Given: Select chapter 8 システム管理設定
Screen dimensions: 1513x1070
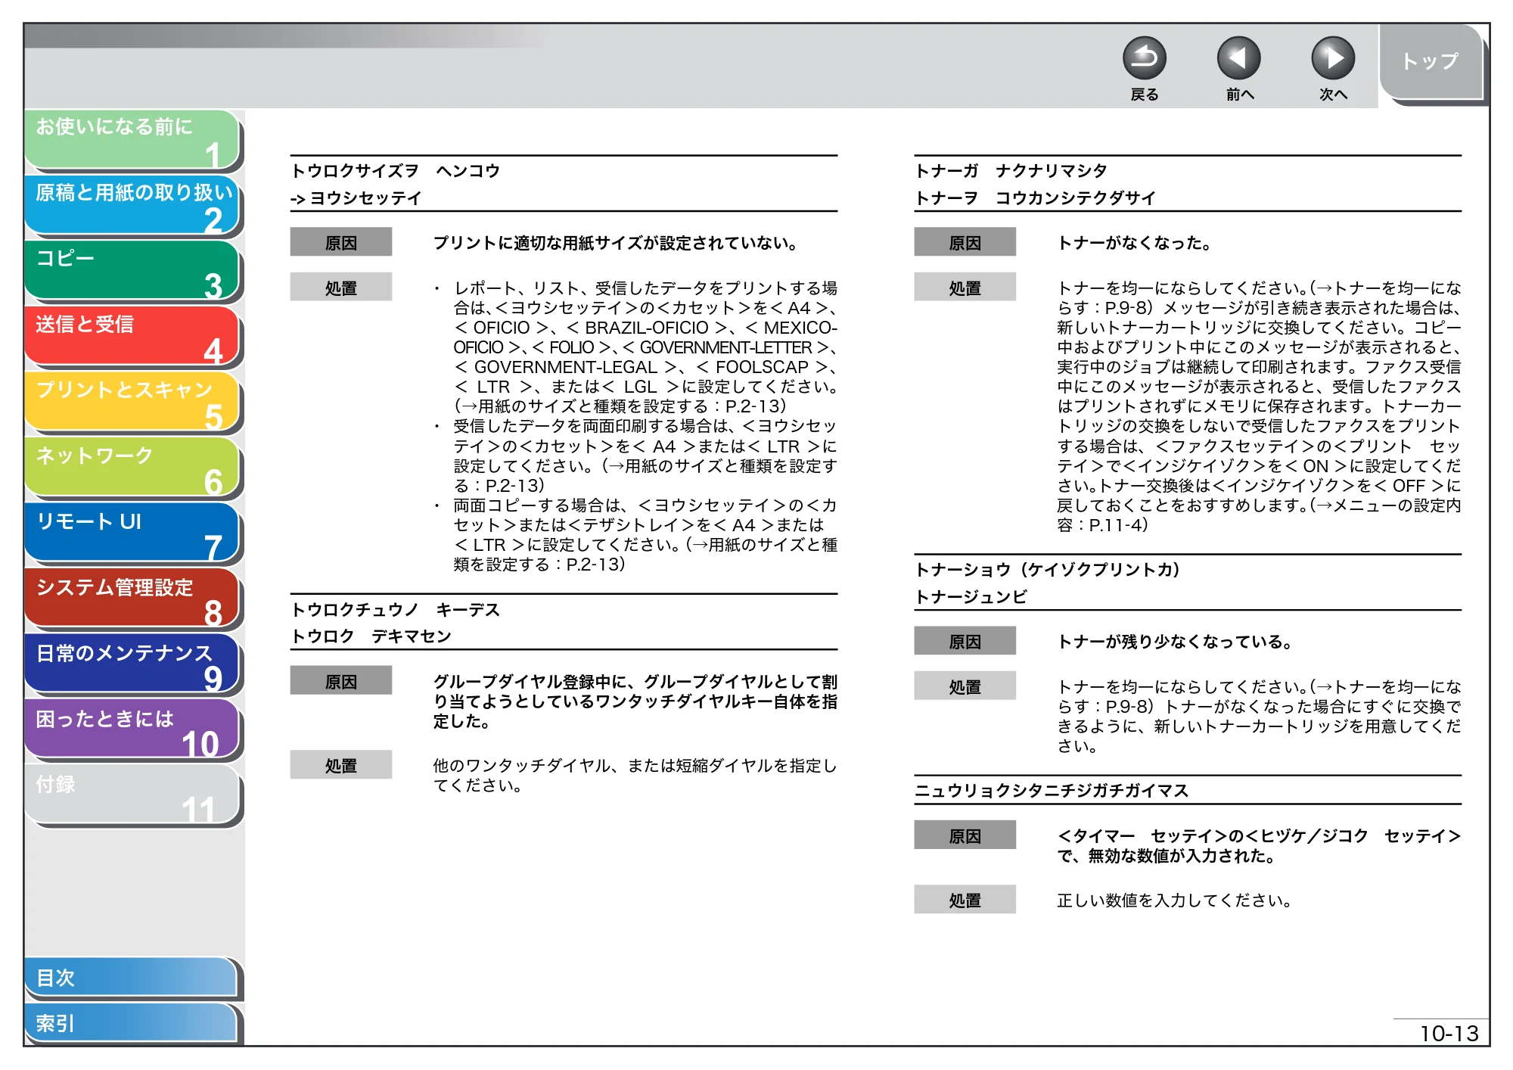Looking at the screenshot, I should pos(132,599).
